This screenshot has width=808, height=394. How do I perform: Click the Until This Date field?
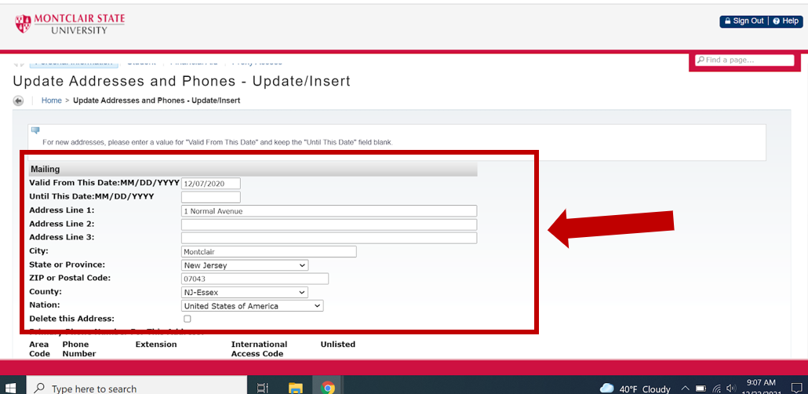coord(210,197)
